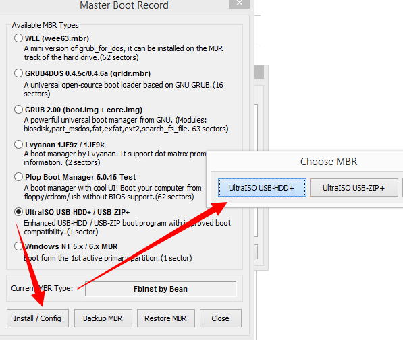Pick the Lvyanan 1JF9z / 1JF9k option
403x340 pixels.
point(18,144)
